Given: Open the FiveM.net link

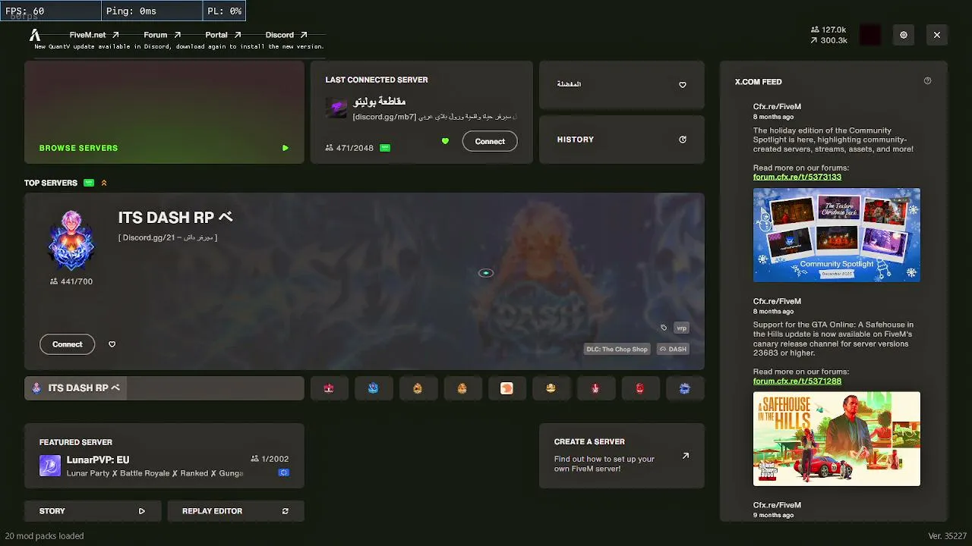Looking at the screenshot, I should click(94, 35).
